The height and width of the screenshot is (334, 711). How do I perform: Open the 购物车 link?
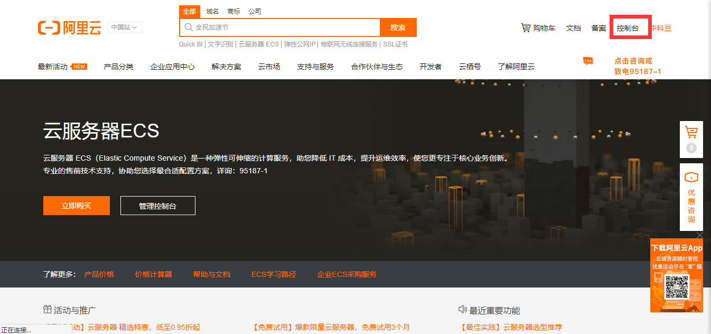[544, 28]
